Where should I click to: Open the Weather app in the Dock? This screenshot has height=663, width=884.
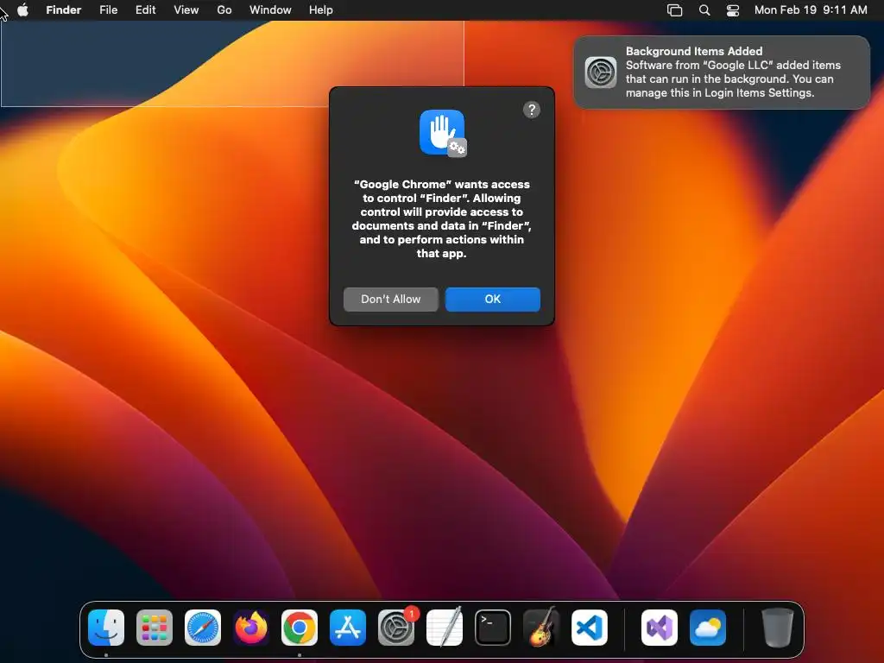708,628
